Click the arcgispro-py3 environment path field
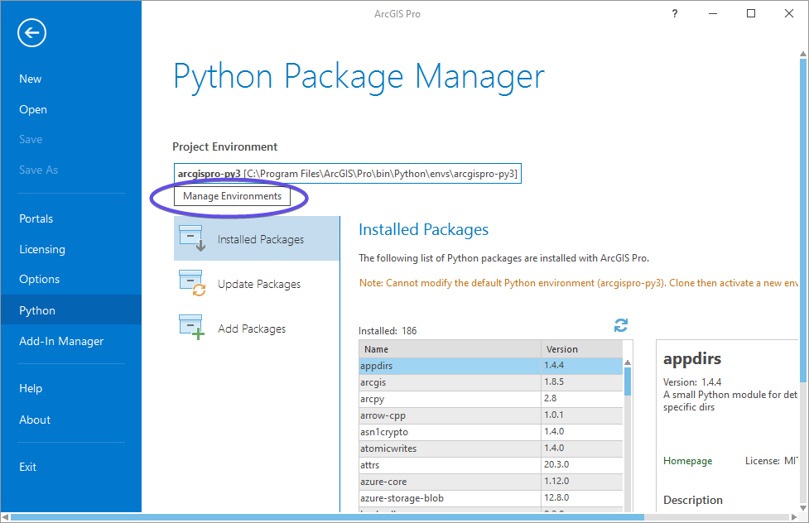The width and height of the screenshot is (809, 523). click(x=347, y=173)
